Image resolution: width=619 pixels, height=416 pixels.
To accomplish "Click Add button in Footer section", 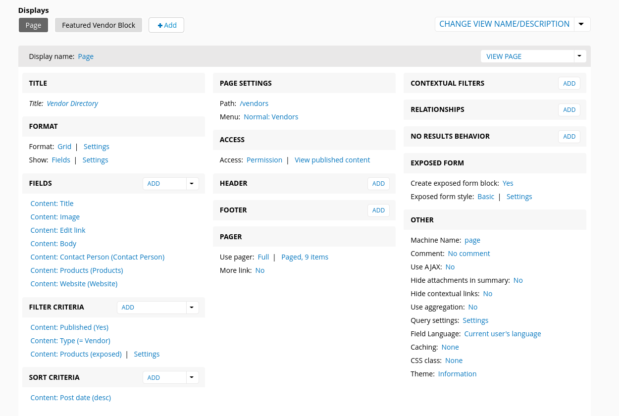I will 378,210.
